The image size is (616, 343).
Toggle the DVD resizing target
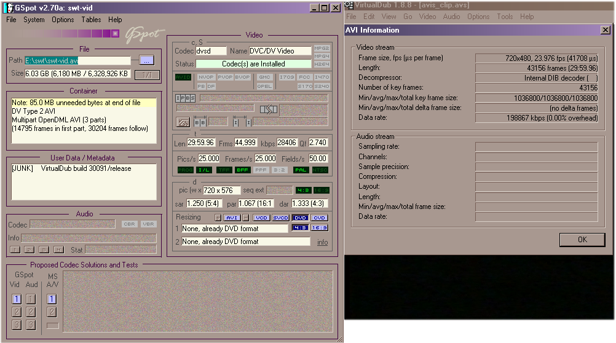pos(300,218)
